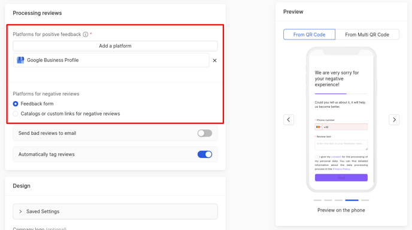412x230 pixels.
Task: Click the Add a platform button
Action: [115, 46]
